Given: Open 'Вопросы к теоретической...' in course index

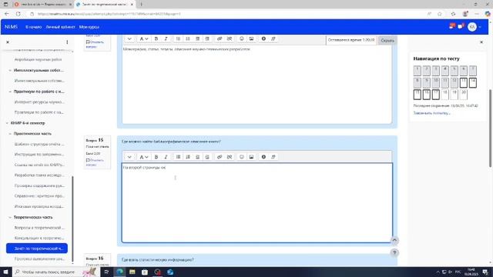Looking at the screenshot, I should 39,228.
